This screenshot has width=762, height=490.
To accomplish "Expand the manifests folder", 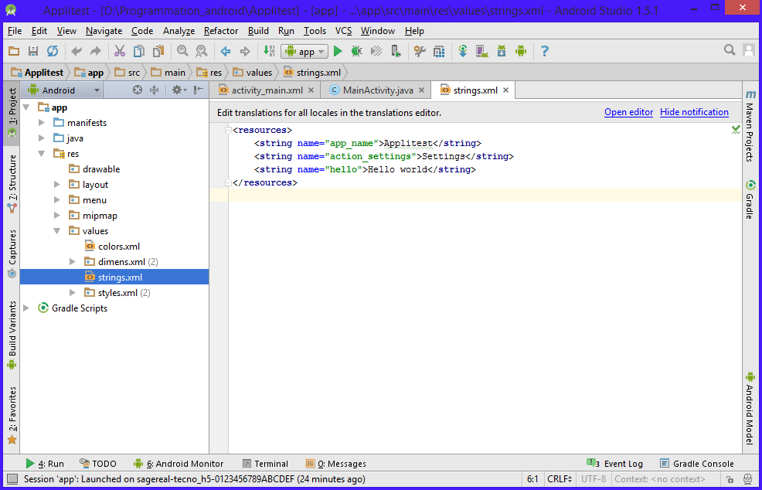I will click(42, 123).
